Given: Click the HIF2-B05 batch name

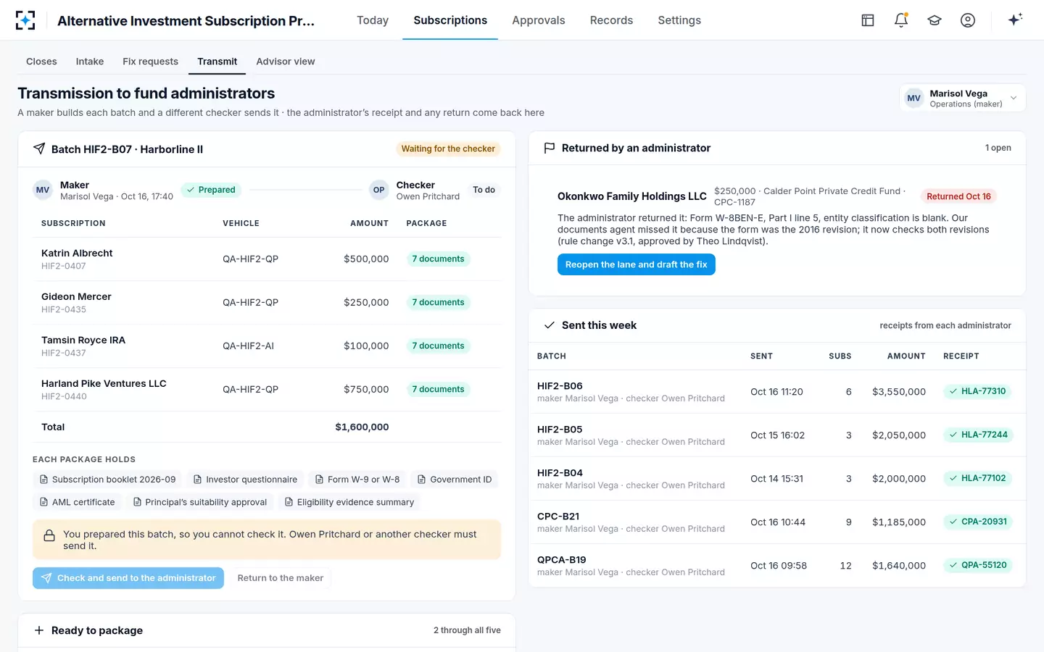Looking at the screenshot, I should [560, 430].
